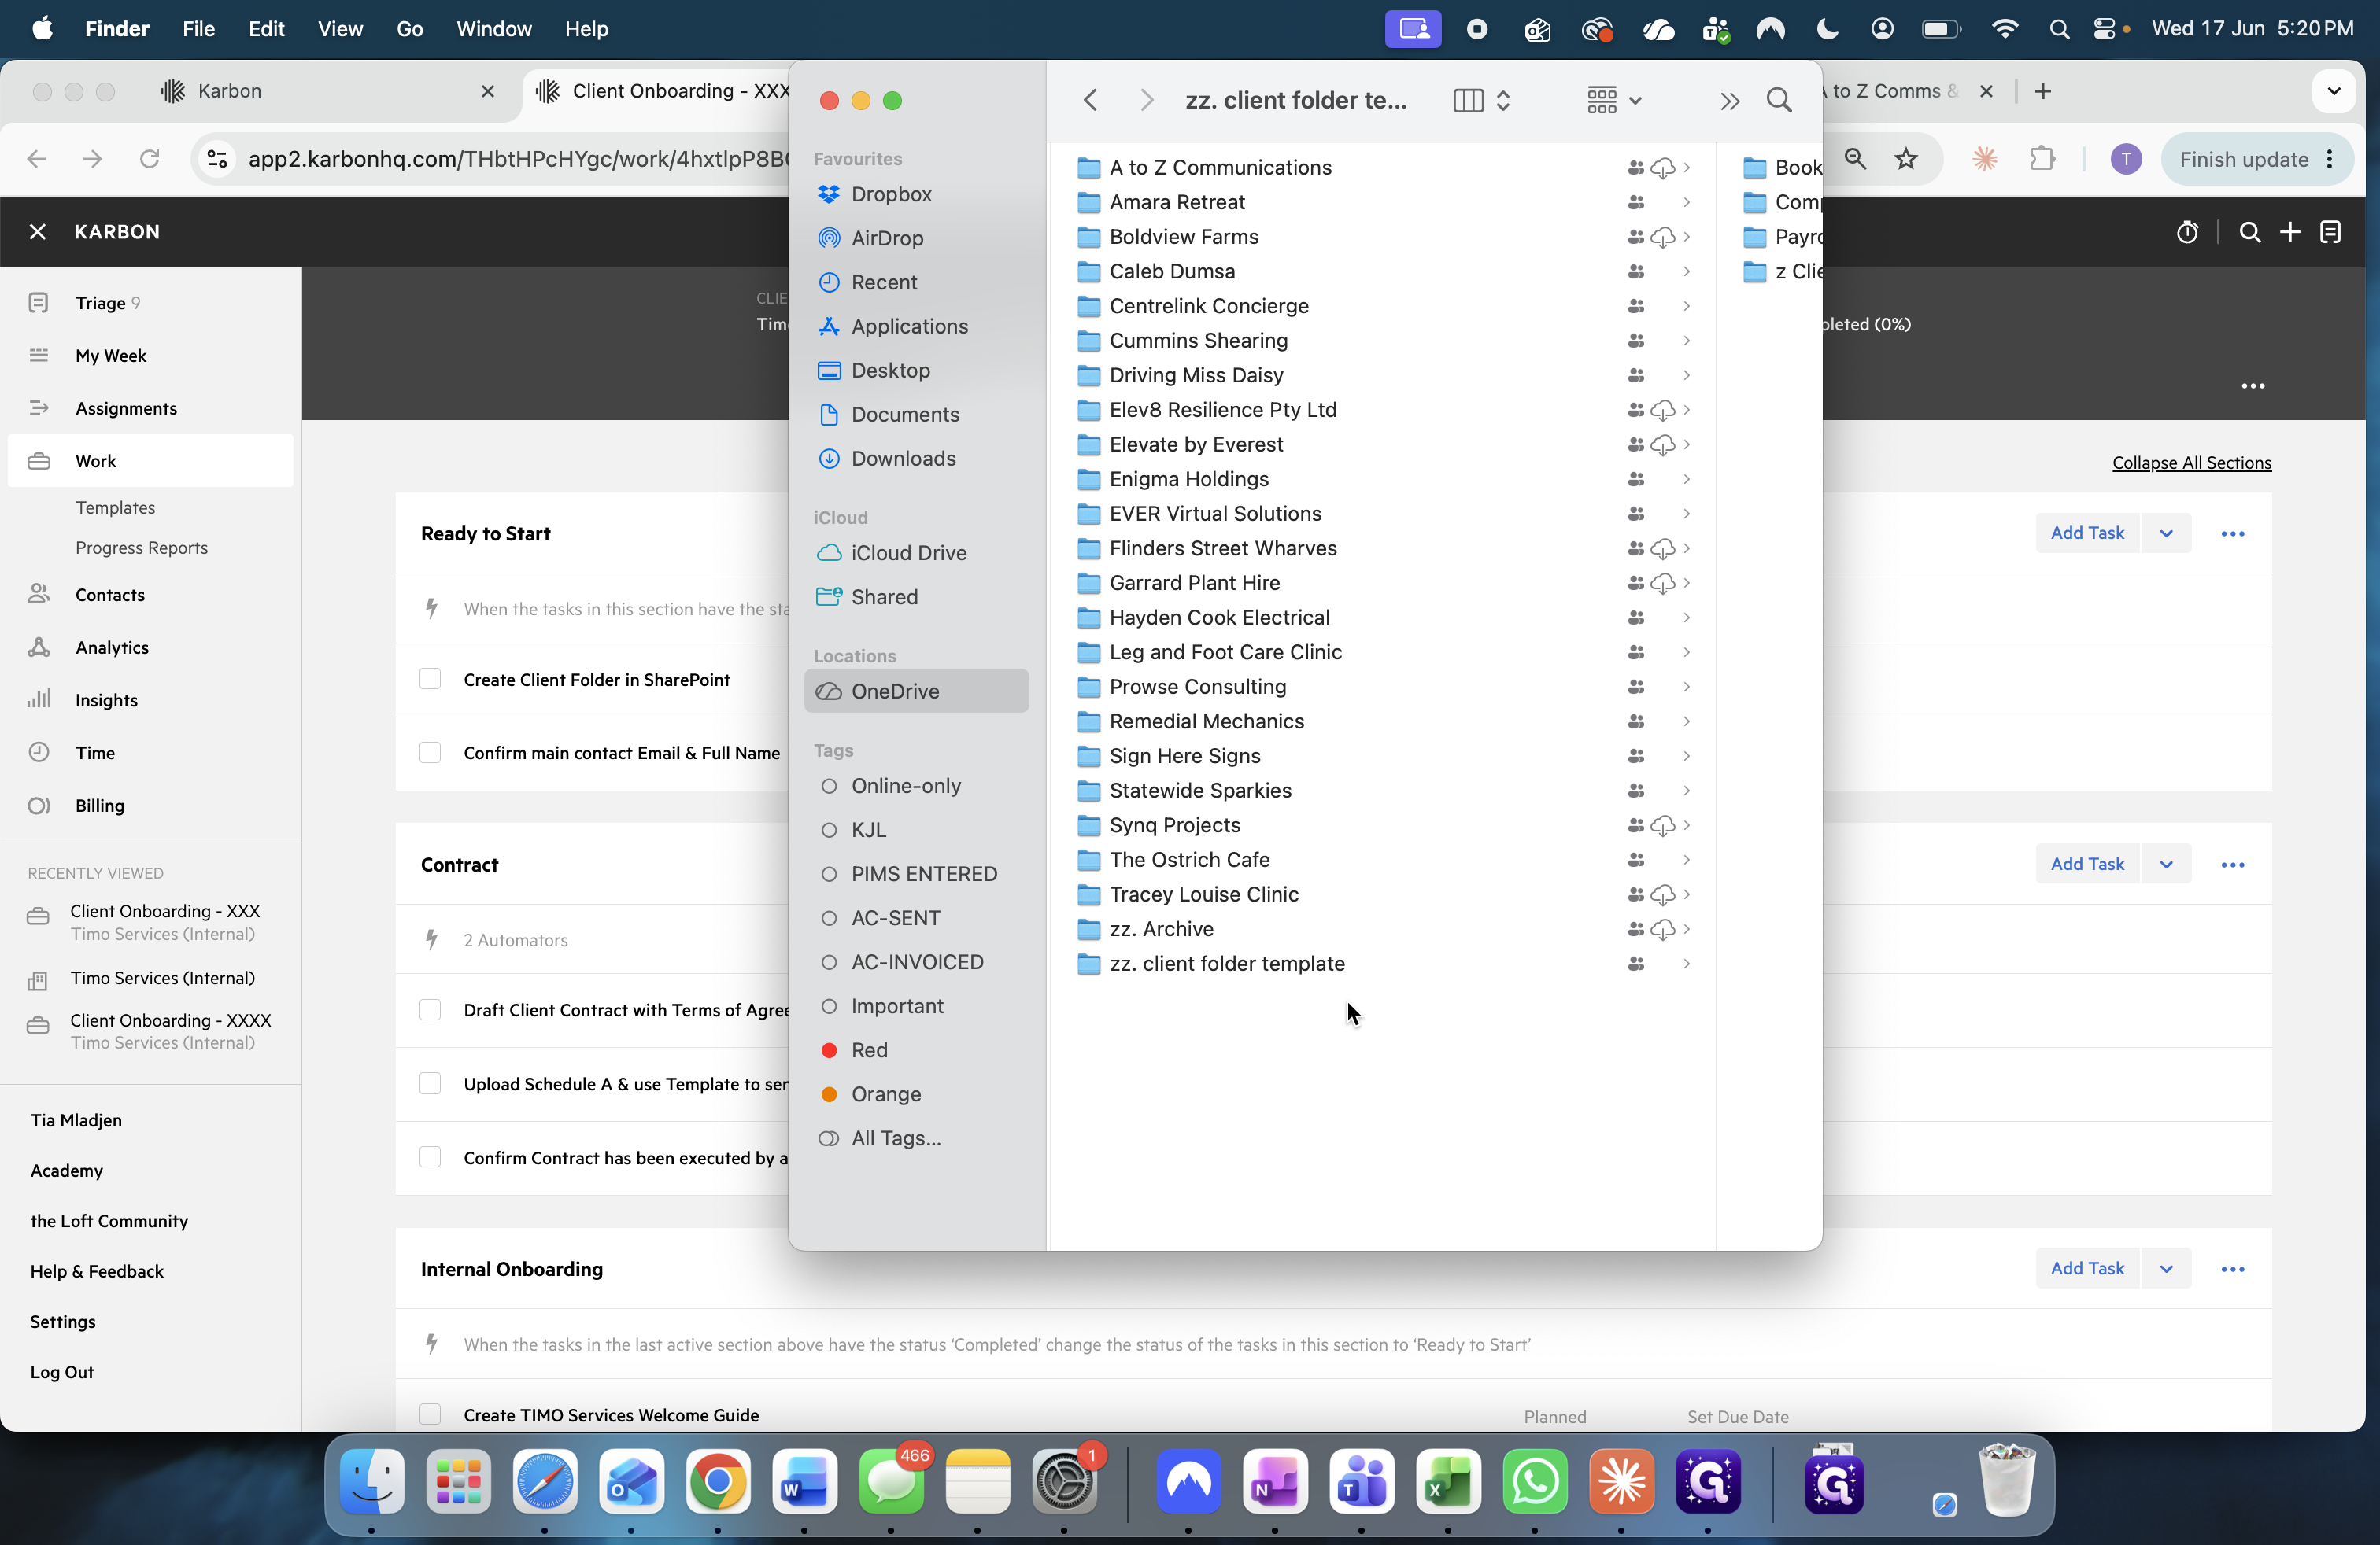The image size is (2380, 1545).
Task: Select the KJL tag in Finder
Action: (853, 829)
